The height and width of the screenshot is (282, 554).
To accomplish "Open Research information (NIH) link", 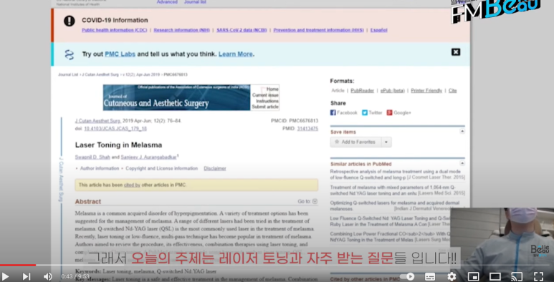I will [181, 30].
